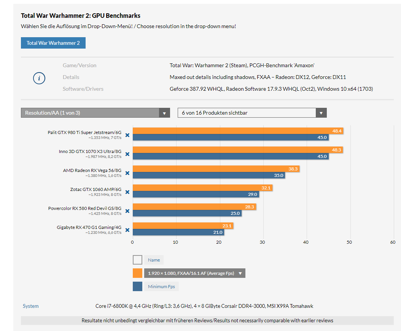Sort chart by Minimum Fps
This screenshot has height=331, width=401.
coord(161,286)
